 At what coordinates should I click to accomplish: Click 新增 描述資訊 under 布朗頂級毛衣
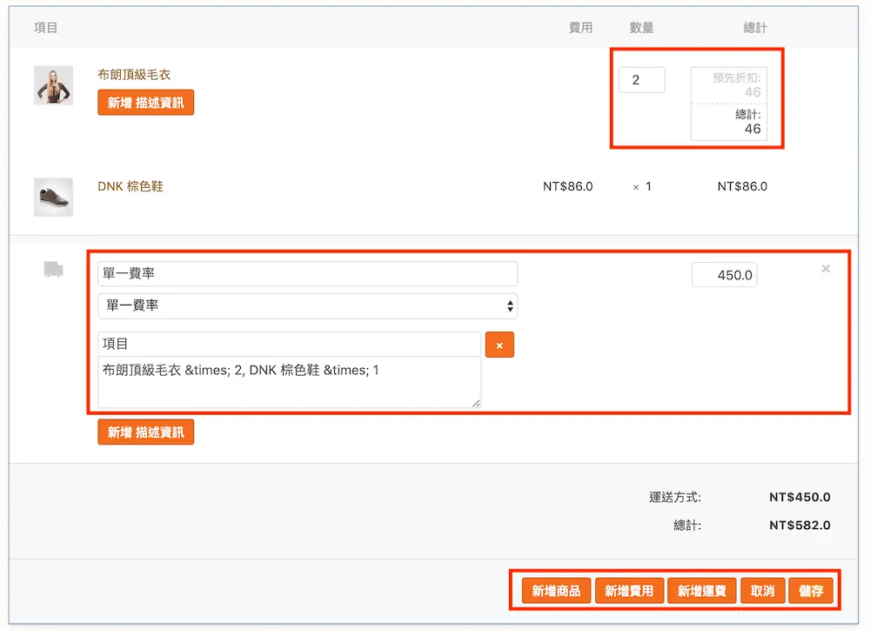point(146,103)
